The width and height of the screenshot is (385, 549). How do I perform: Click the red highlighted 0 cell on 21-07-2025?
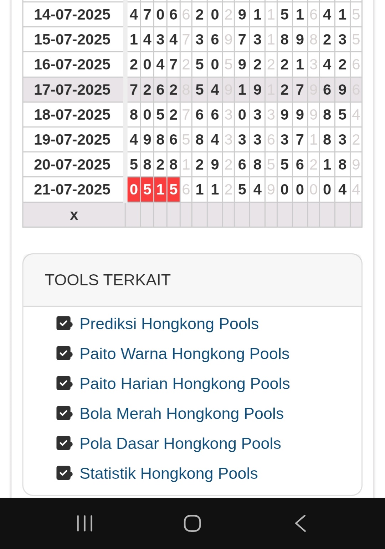point(134,190)
